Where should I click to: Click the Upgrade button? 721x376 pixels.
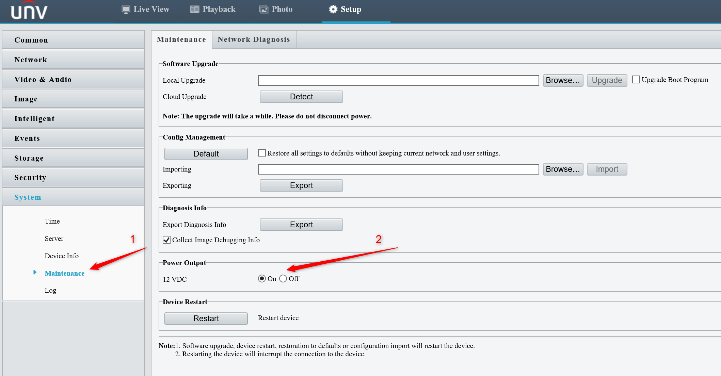607,80
